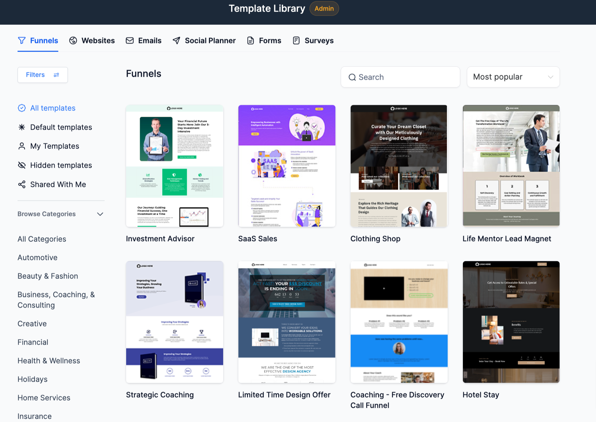Click the Browse Categories heading
The image size is (596, 422).
click(46, 214)
